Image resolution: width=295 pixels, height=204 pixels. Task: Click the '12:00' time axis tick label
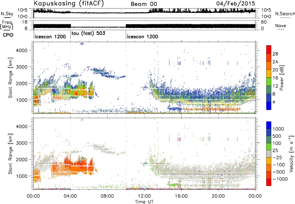[144, 196]
